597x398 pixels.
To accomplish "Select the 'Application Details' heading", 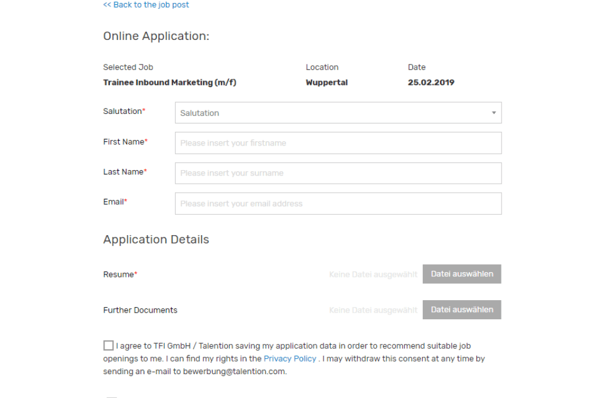I will (x=156, y=239).
